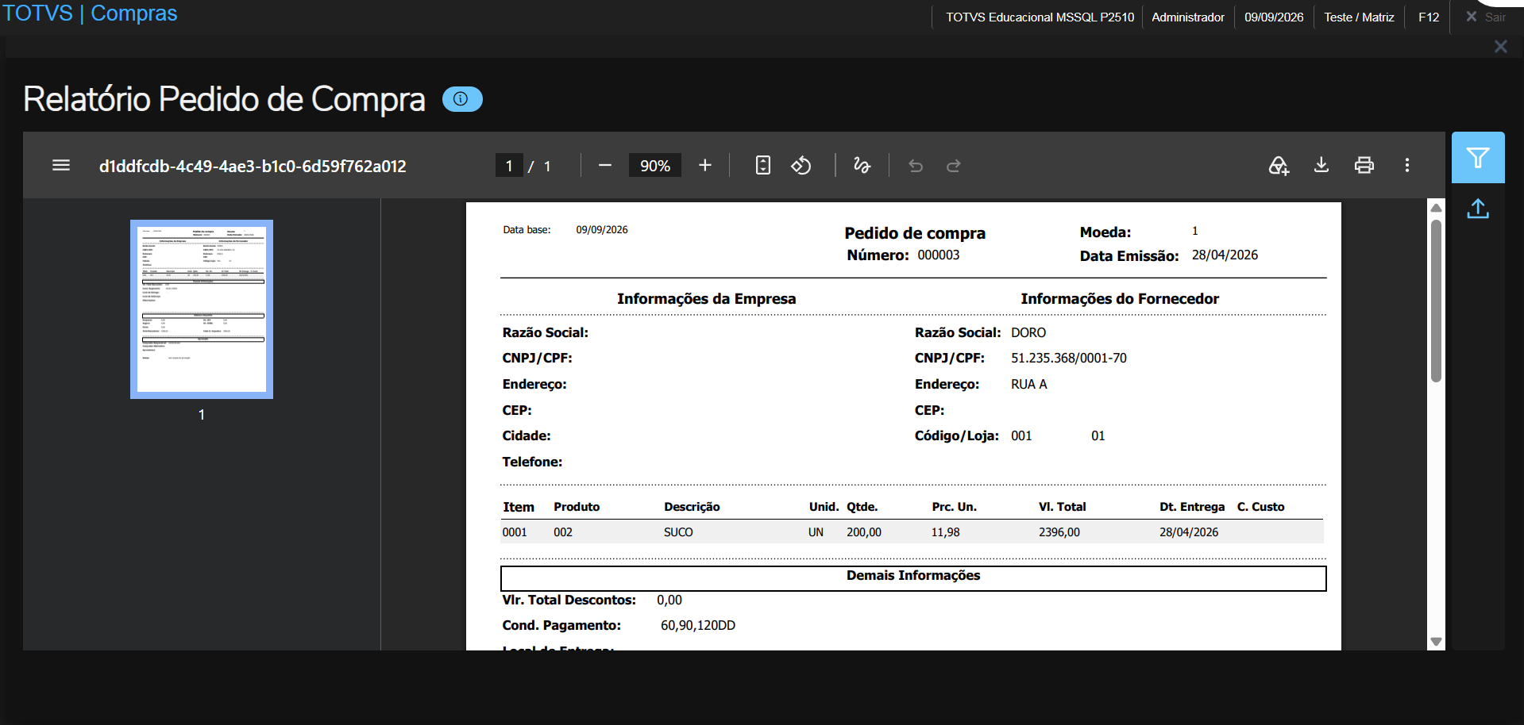Open the PDF viewer more actions menu
The width and height of the screenshot is (1524, 725).
1407,165
